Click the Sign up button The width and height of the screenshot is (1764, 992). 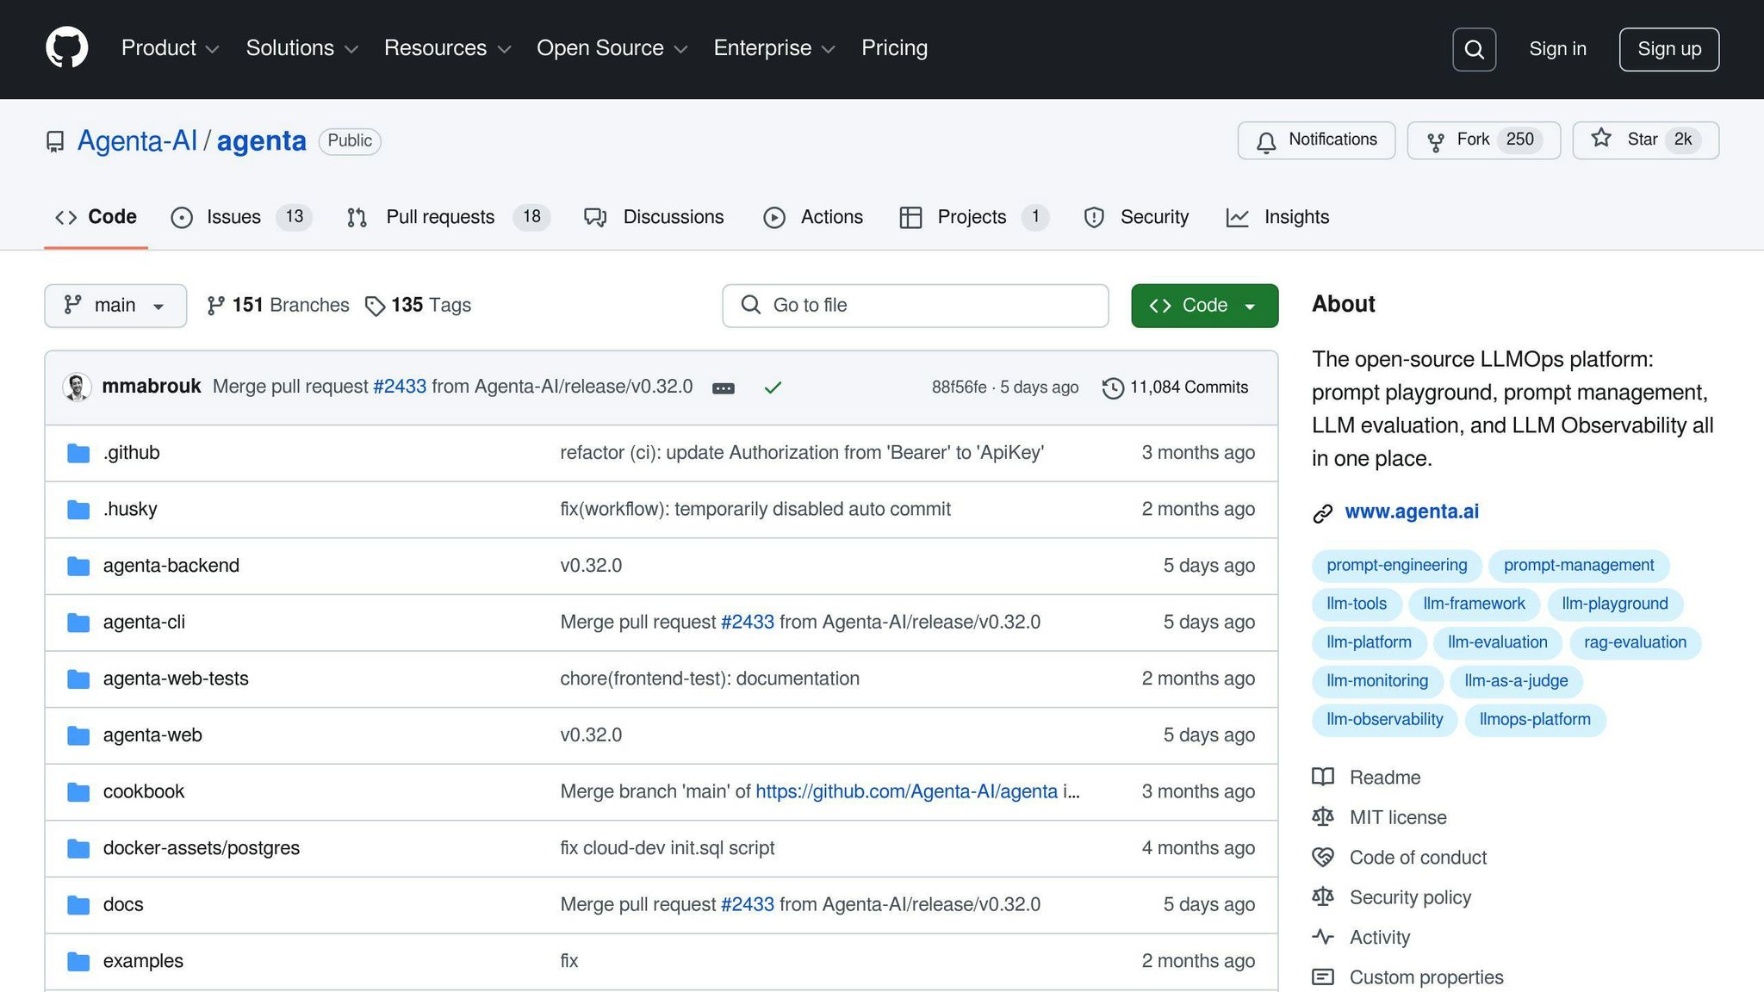point(1668,49)
